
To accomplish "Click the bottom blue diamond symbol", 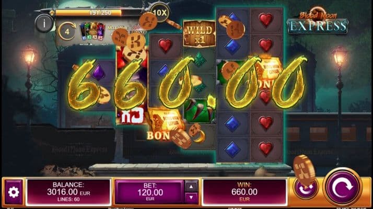I will (232, 149).
